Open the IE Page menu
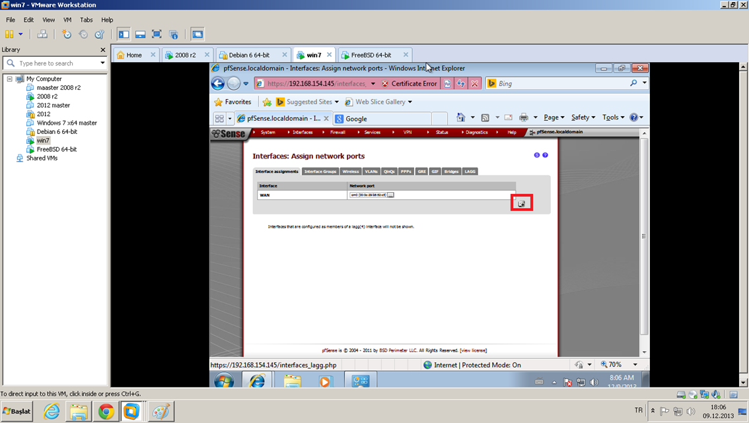 554,117
